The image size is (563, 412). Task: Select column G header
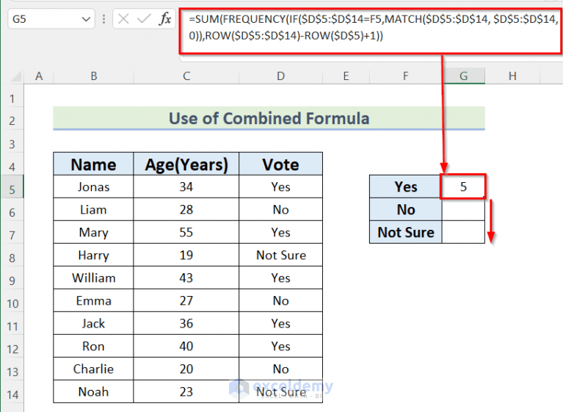(463, 76)
